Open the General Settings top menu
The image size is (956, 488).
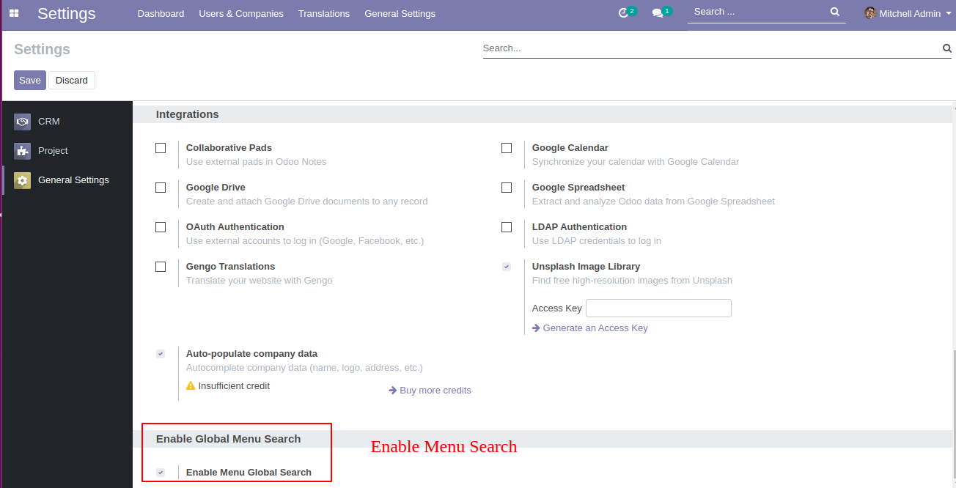click(x=400, y=13)
